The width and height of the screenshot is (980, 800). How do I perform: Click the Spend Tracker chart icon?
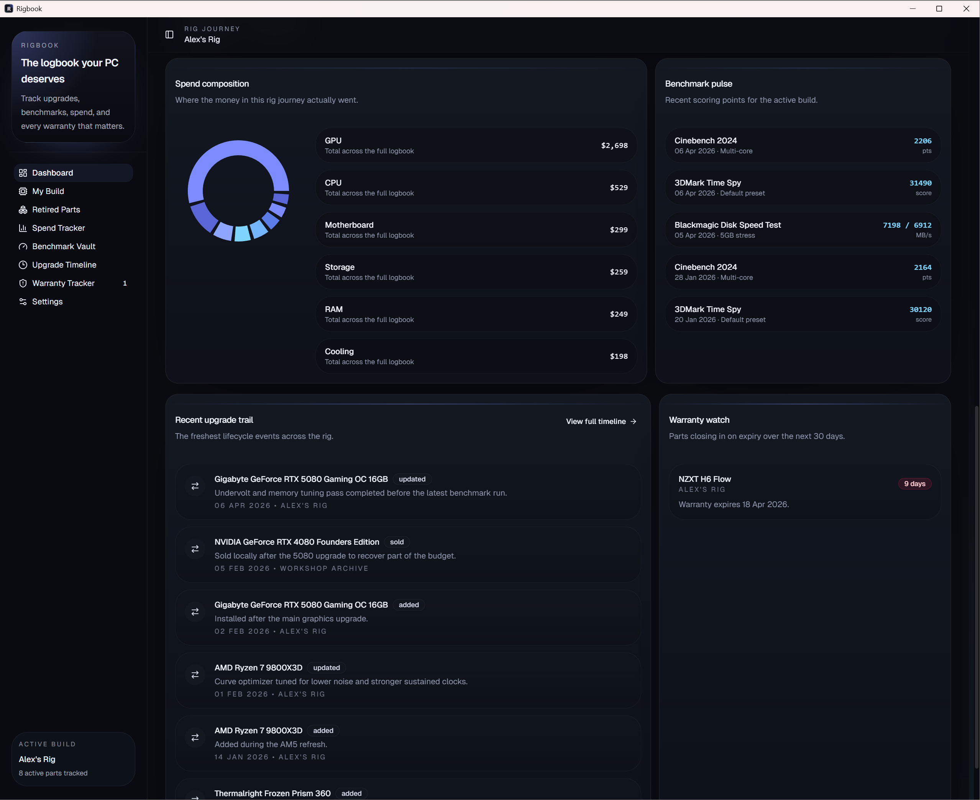pyautogui.click(x=23, y=228)
